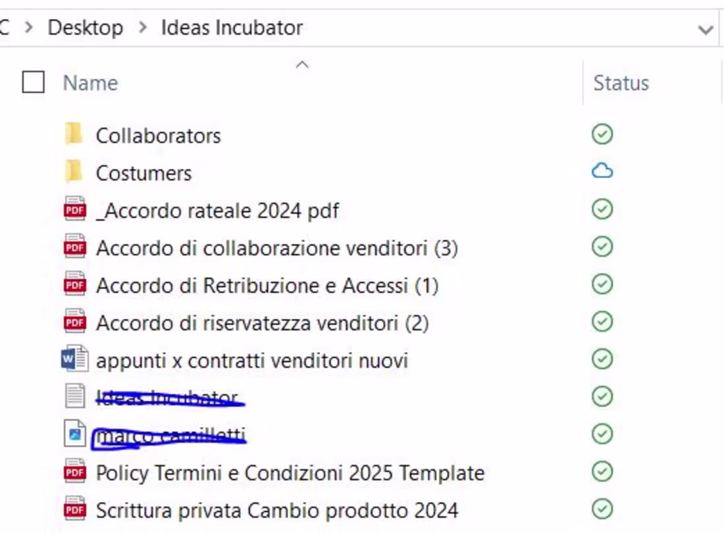
Task: Click the Costumers folder icon
Action: click(74, 172)
